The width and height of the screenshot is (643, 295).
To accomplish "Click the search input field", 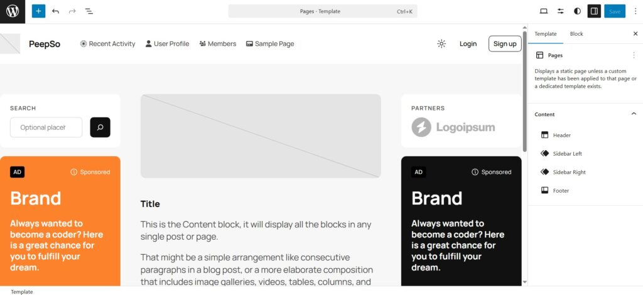I will [x=46, y=127].
